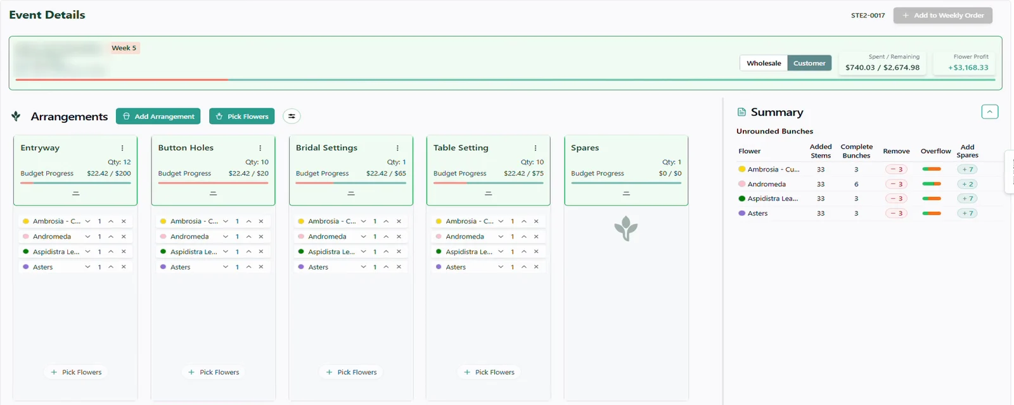The width and height of the screenshot is (1014, 405).
Task: Switch pricing view to Customer
Action: (809, 63)
